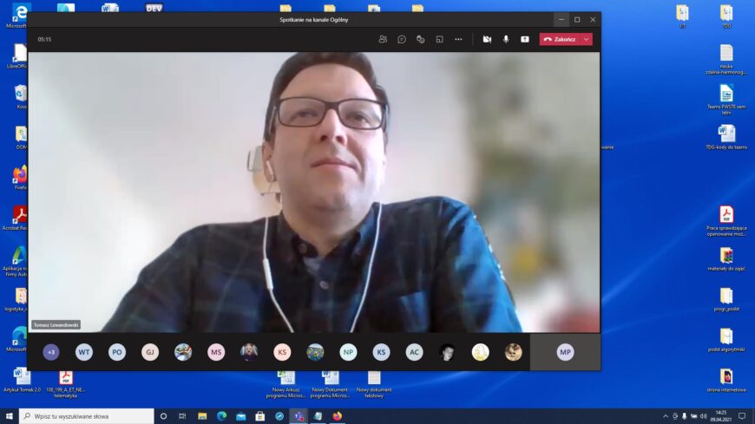Select the MP self-view avatar tile

coord(565,352)
